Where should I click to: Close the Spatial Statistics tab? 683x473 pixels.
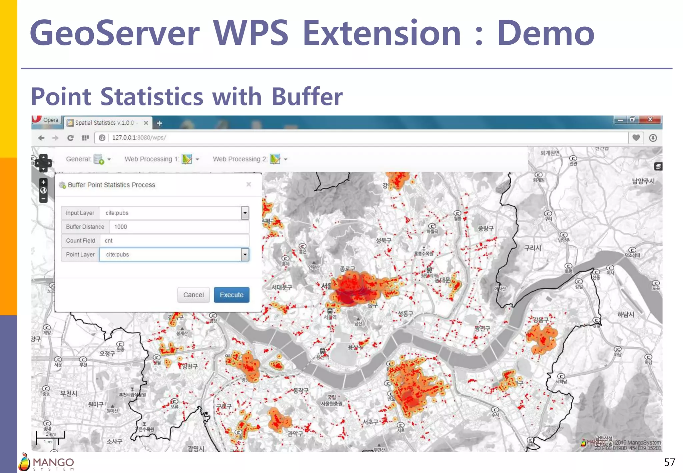[146, 123]
